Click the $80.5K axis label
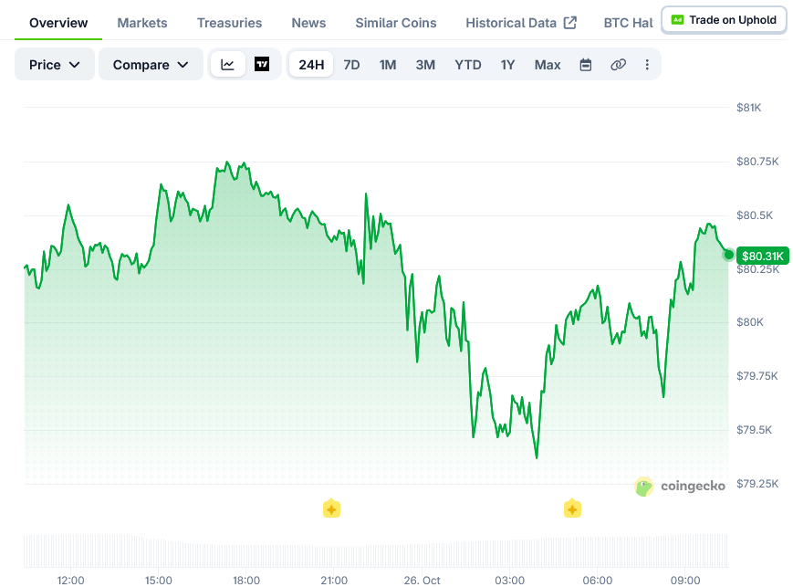The width and height of the screenshot is (793, 587). point(754,215)
